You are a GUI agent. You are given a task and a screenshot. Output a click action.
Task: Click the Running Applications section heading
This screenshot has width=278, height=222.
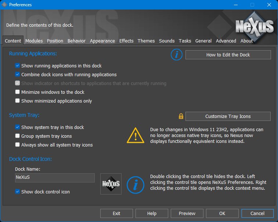pos(33,53)
